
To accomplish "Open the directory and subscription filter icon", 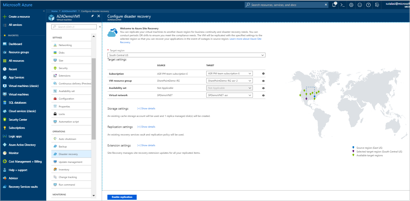I will 377,5.
